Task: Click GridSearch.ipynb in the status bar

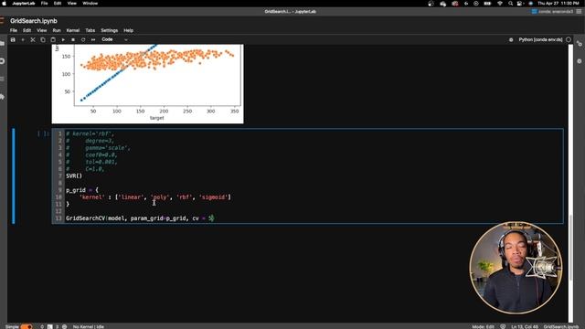Action: click(x=560, y=326)
